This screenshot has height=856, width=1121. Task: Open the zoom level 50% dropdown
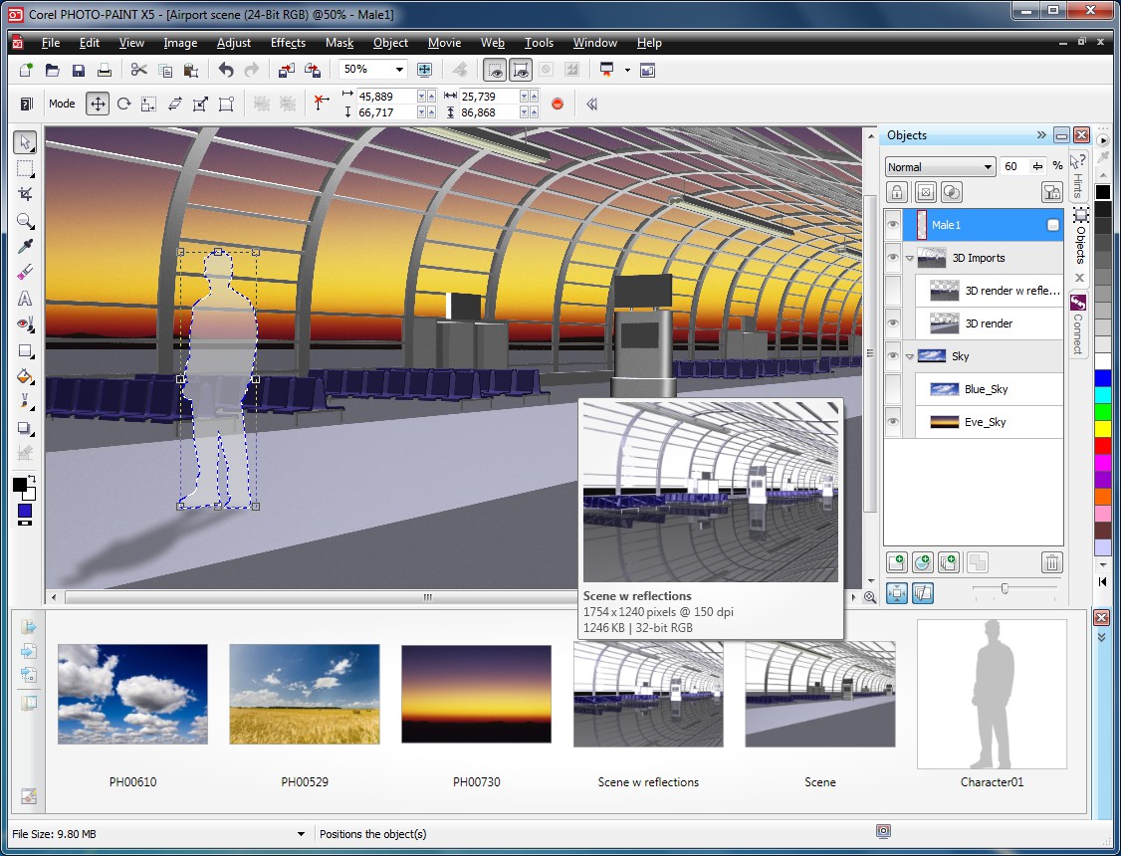(x=399, y=70)
